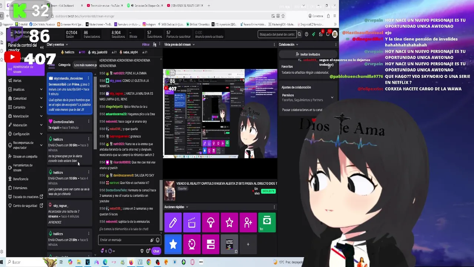474x267 pixels.
Task: Open the emote picker in message box
Action: pyautogui.click(x=157, y=240)
